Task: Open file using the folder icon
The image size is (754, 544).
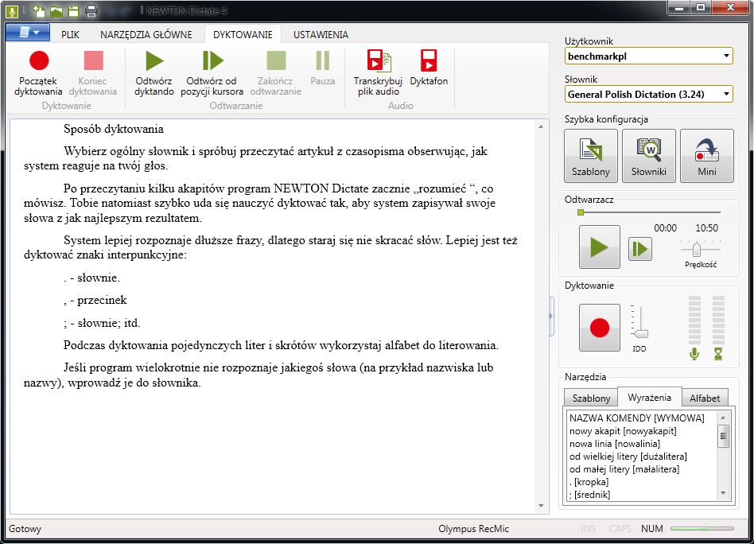Action: [56, 10]
